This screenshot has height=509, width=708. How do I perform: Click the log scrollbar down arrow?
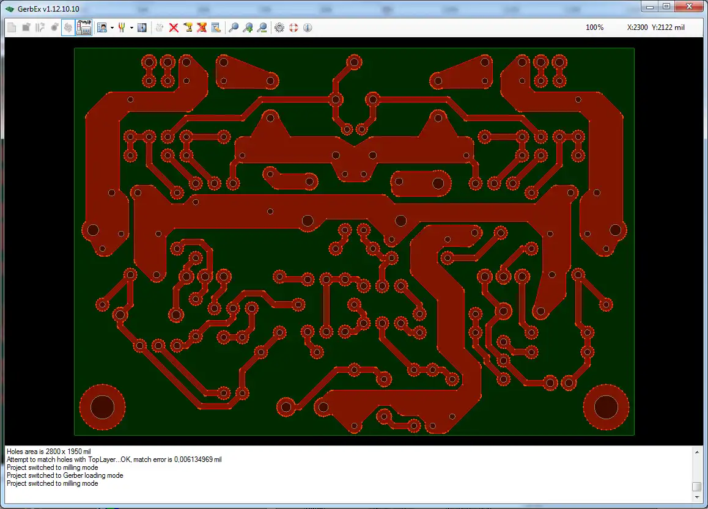(697, 497)
